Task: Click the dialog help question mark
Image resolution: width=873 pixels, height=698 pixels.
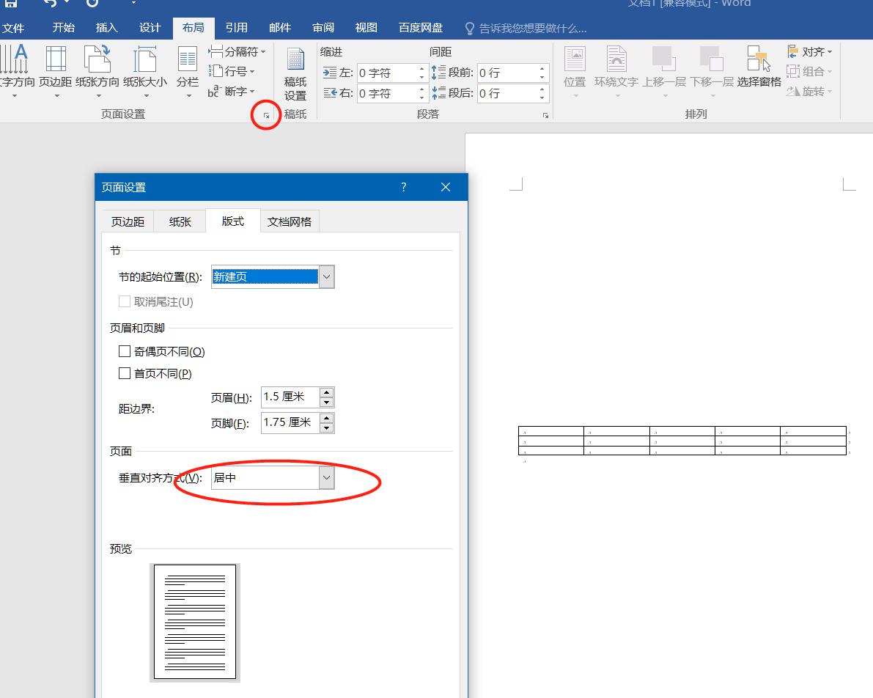Action: (x=403, y=187)
